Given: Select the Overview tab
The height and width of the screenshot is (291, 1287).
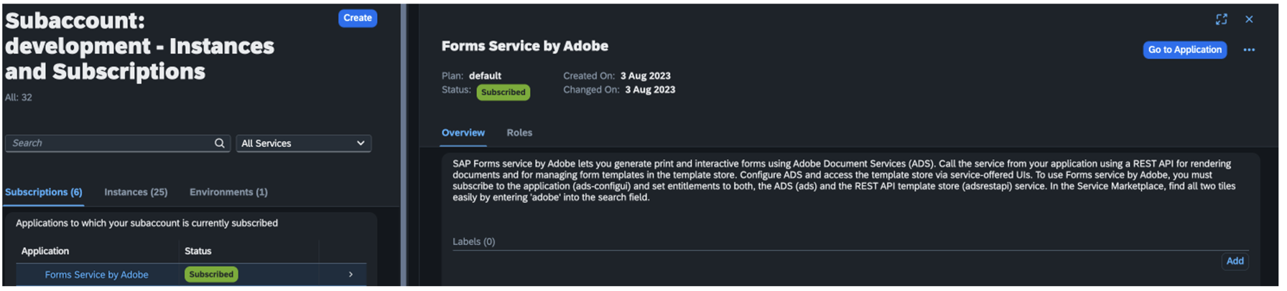Looking at the screenshot, I should [463, 133].
